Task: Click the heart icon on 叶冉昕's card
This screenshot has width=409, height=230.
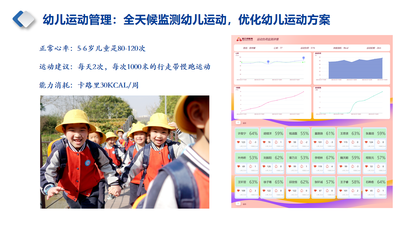Action: tap(238, 166)
